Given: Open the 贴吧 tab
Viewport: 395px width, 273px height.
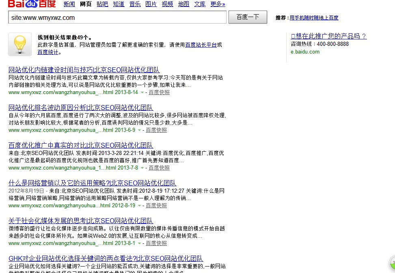Looking at the screenshot, I should 102,4.
